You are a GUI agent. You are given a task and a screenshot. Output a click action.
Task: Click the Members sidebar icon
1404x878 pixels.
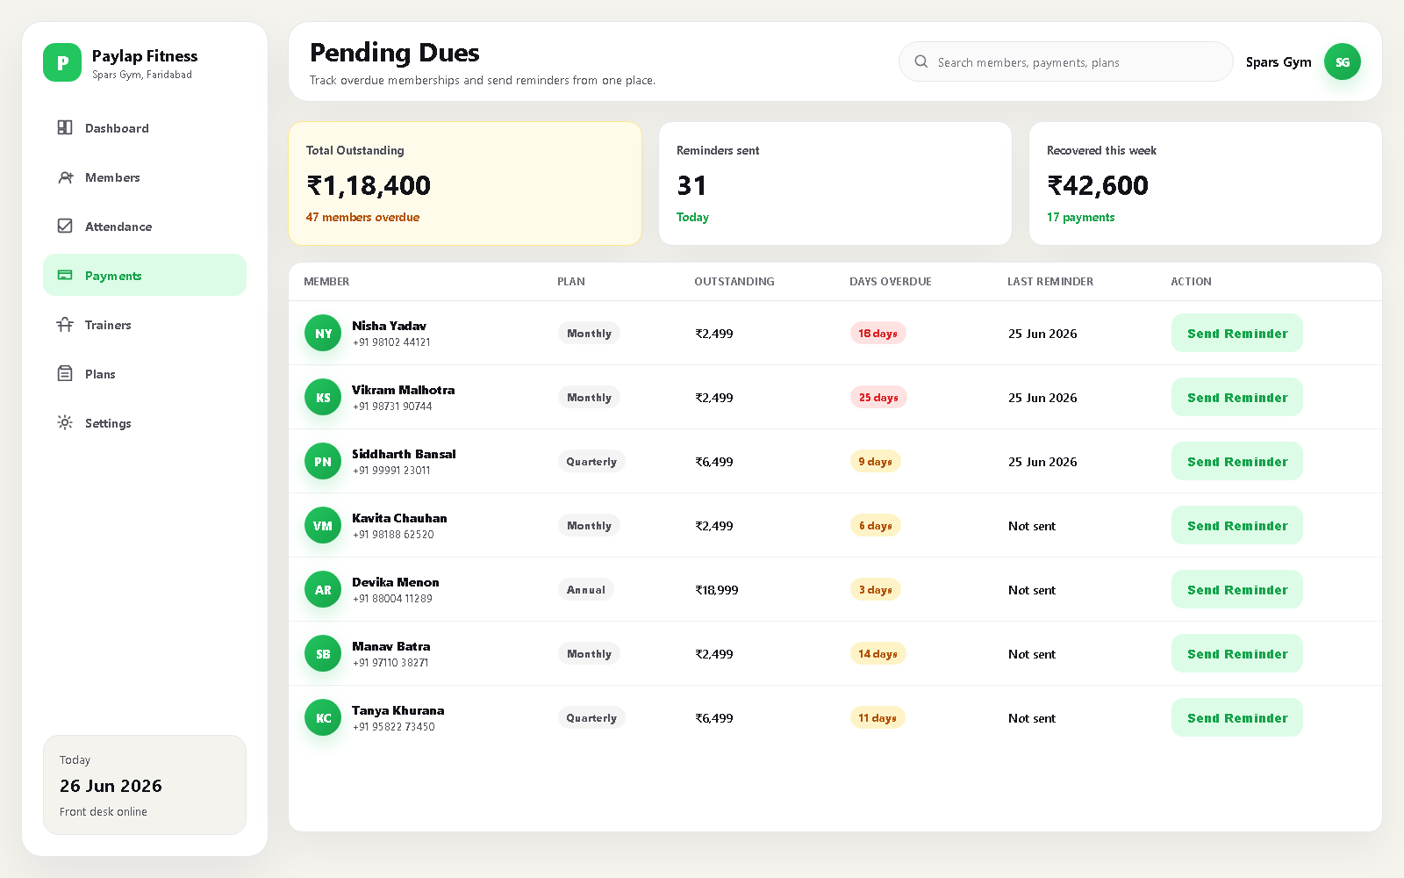click(65, 176)
